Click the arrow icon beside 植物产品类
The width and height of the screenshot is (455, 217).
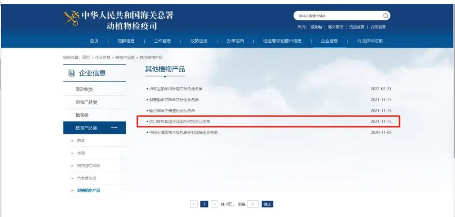(x=114, y=128)
